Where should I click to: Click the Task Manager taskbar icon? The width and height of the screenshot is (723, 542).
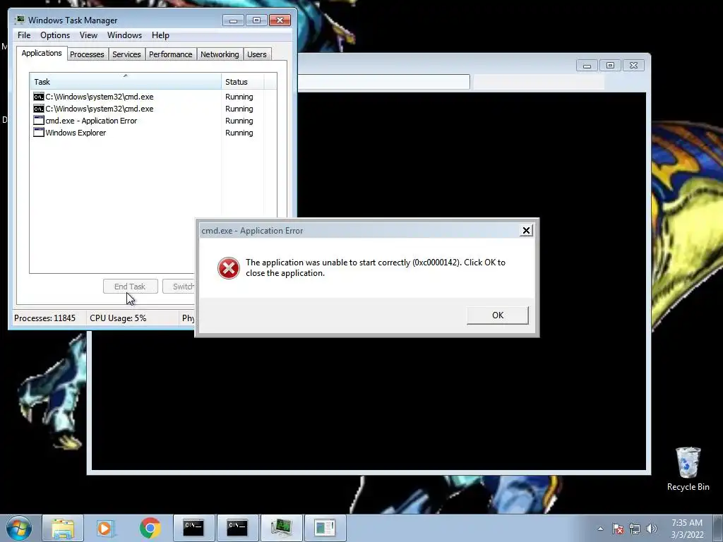[x=281, y=528]
